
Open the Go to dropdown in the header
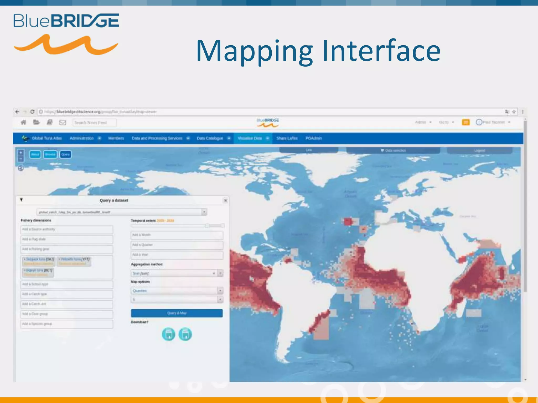tap(447, 122)
